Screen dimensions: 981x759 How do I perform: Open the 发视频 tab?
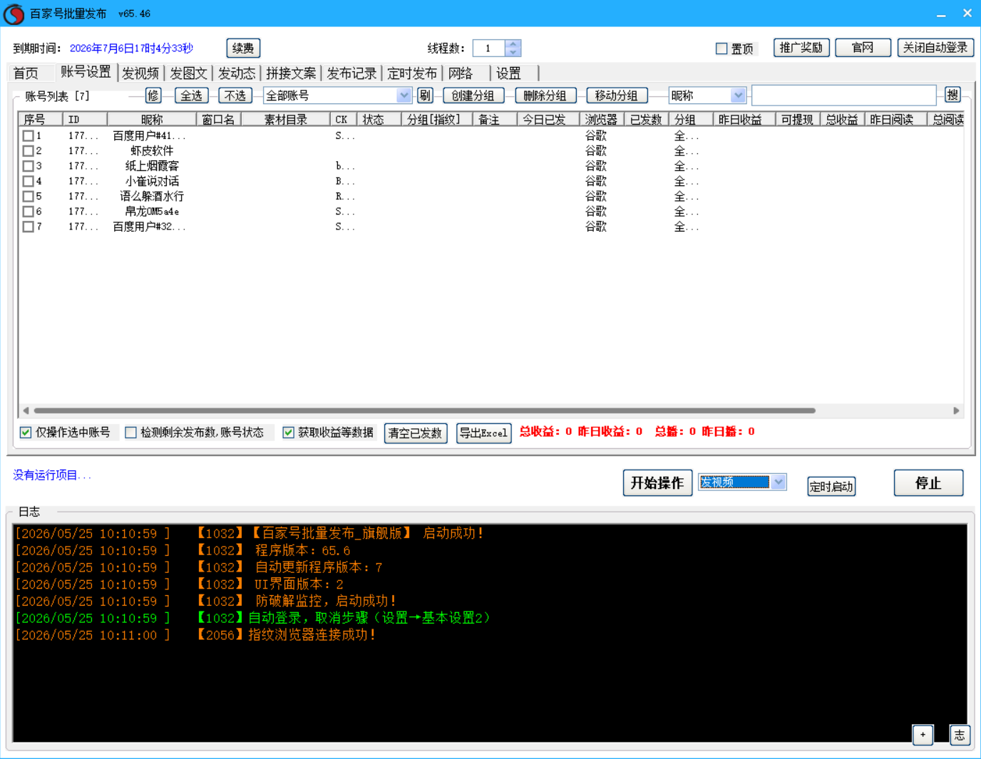pos(140,73)
